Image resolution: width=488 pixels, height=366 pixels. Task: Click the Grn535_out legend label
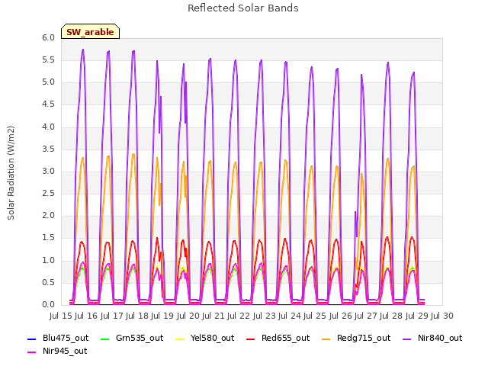point(140,338)
